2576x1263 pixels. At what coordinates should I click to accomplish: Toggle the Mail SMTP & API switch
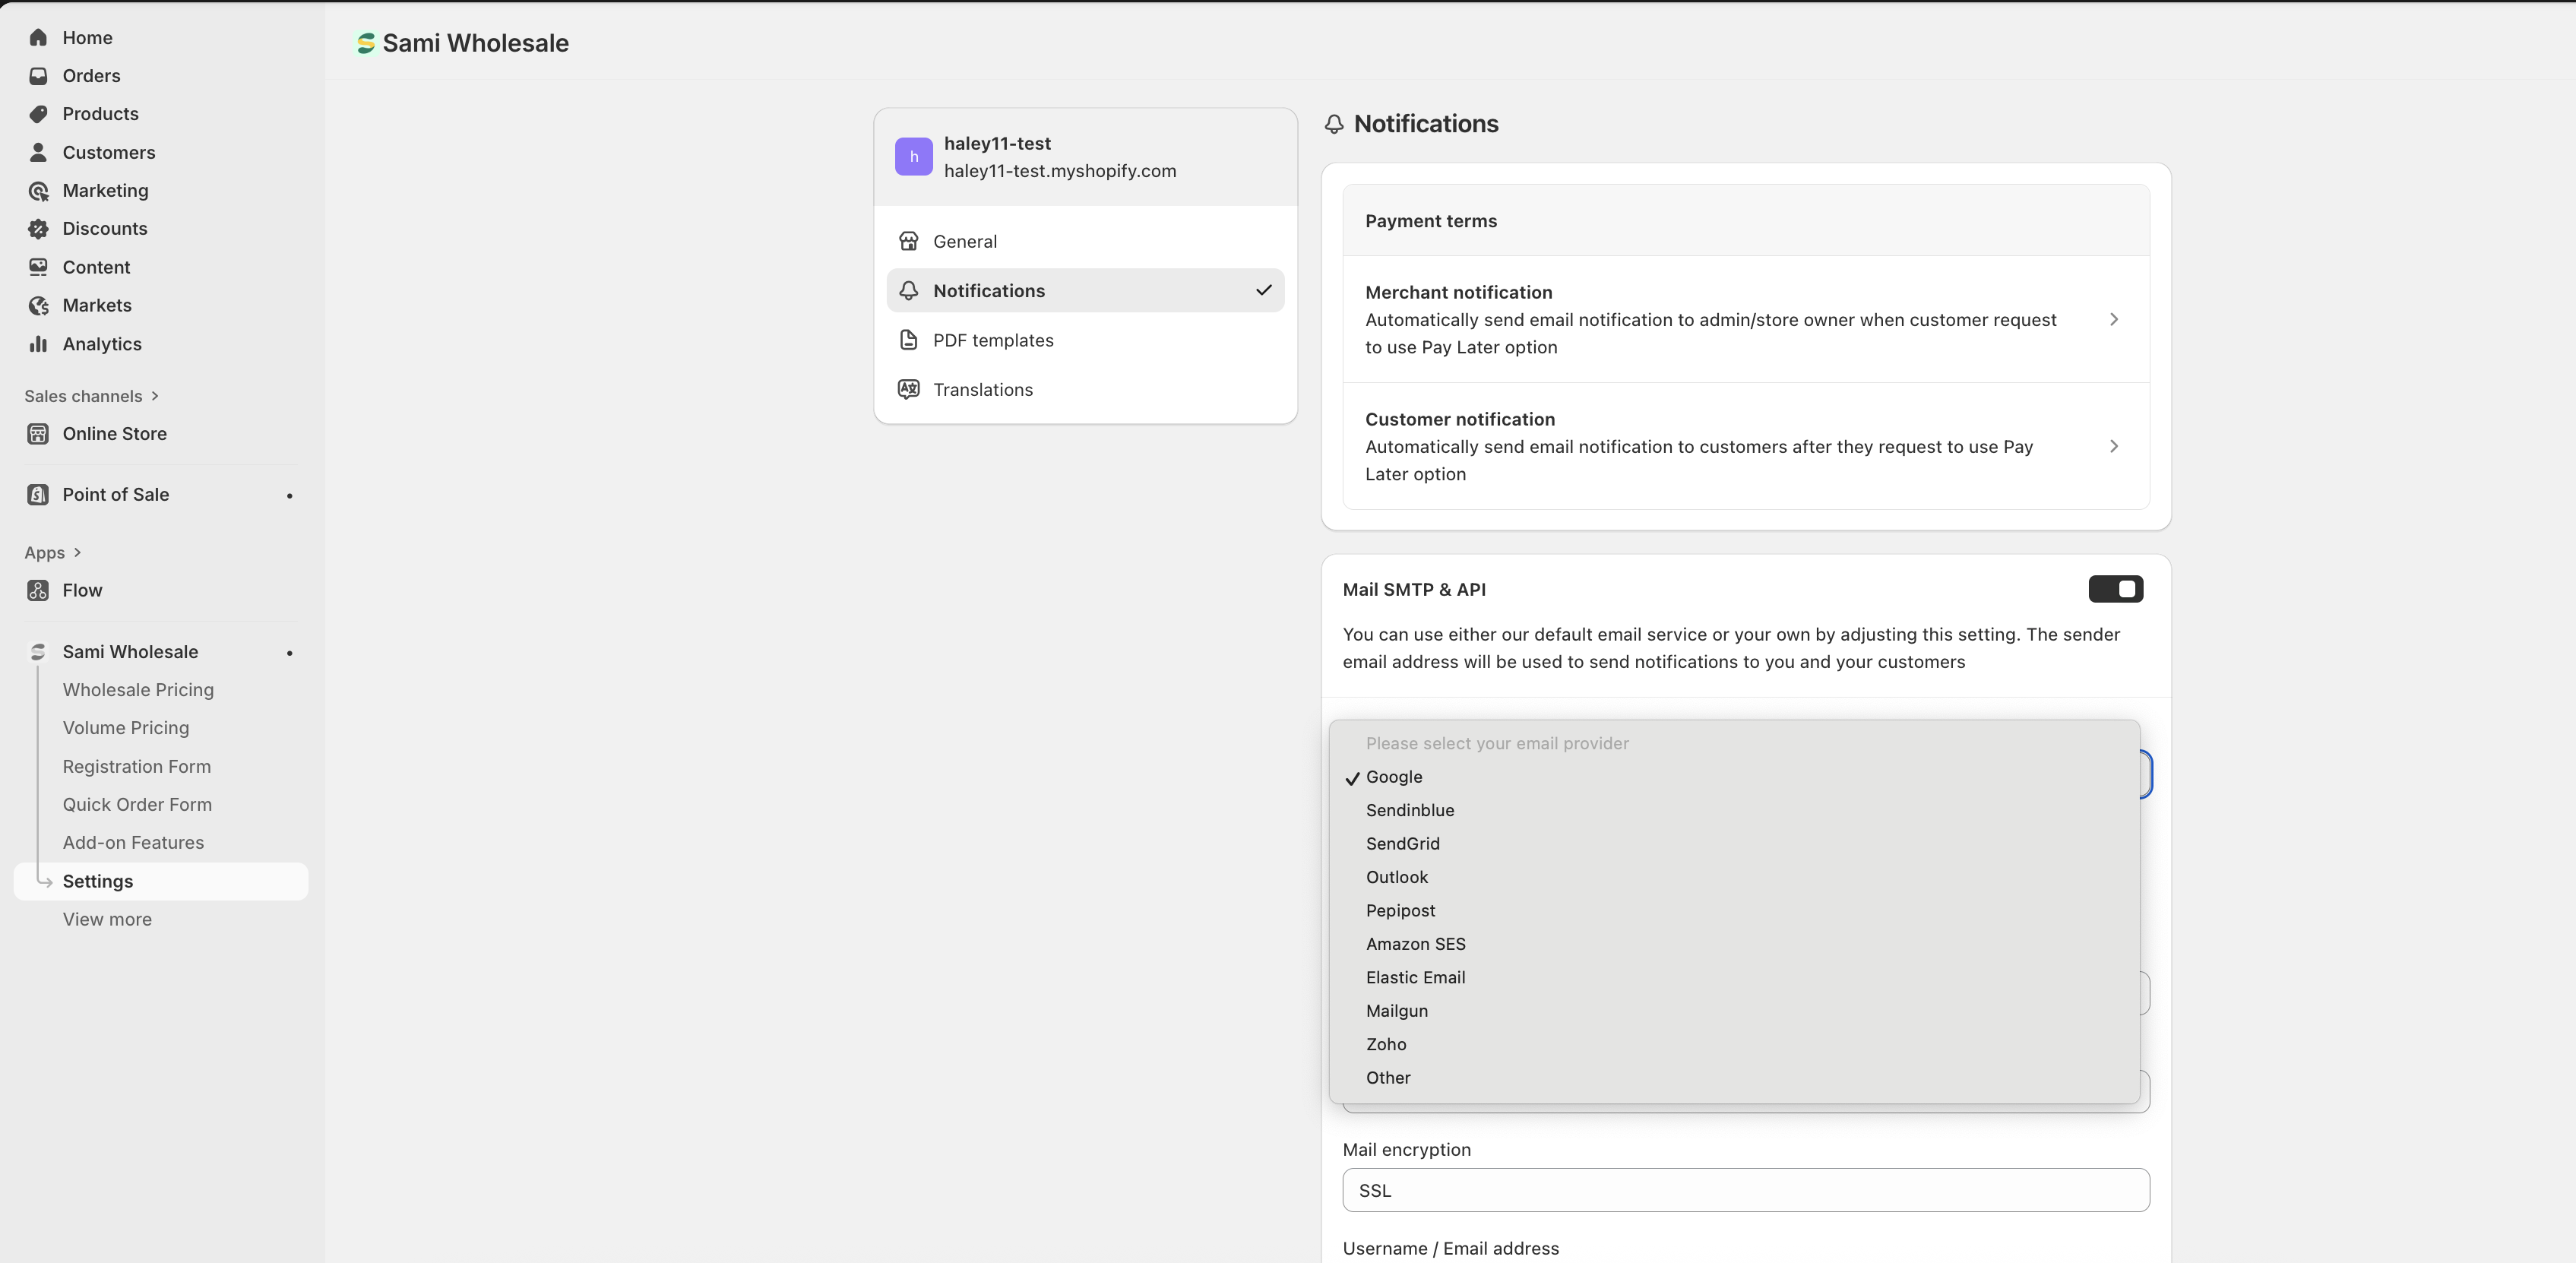point(2115,589)
